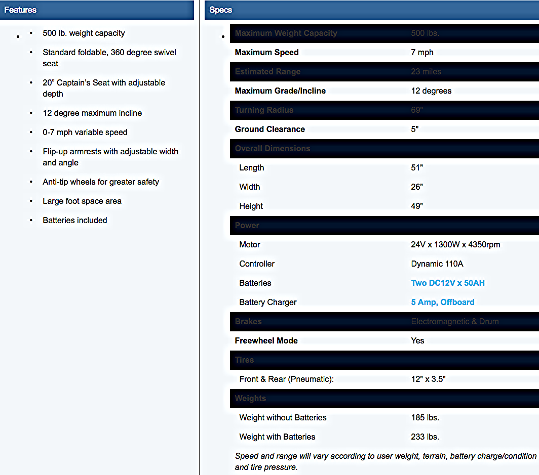Open the Two DC12V x 50AH link

(448, 283)
